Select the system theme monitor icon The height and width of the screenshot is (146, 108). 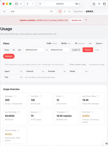60,11
